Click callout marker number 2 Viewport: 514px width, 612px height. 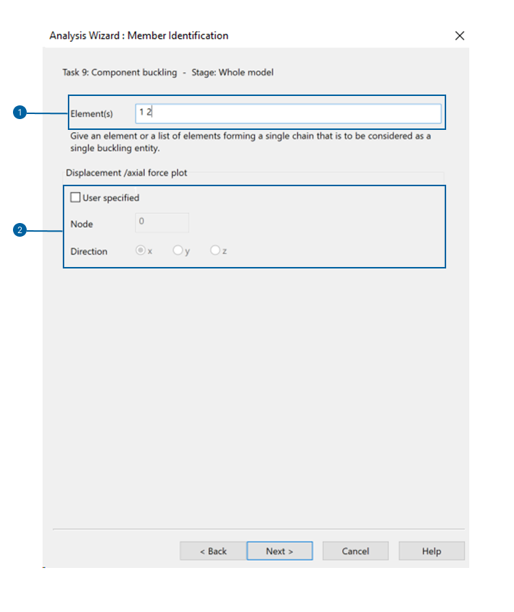pyautogui.click(x=19, y=230)
